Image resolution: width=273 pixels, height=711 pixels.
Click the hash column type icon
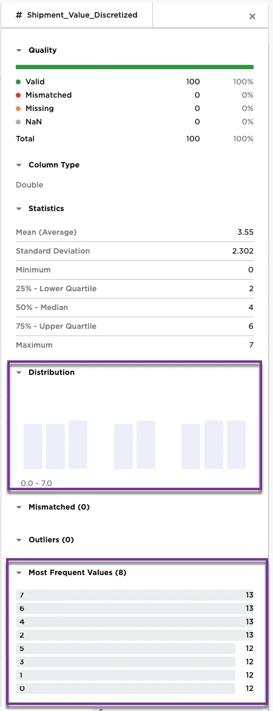pyautogui.click(x=19, y=15)
